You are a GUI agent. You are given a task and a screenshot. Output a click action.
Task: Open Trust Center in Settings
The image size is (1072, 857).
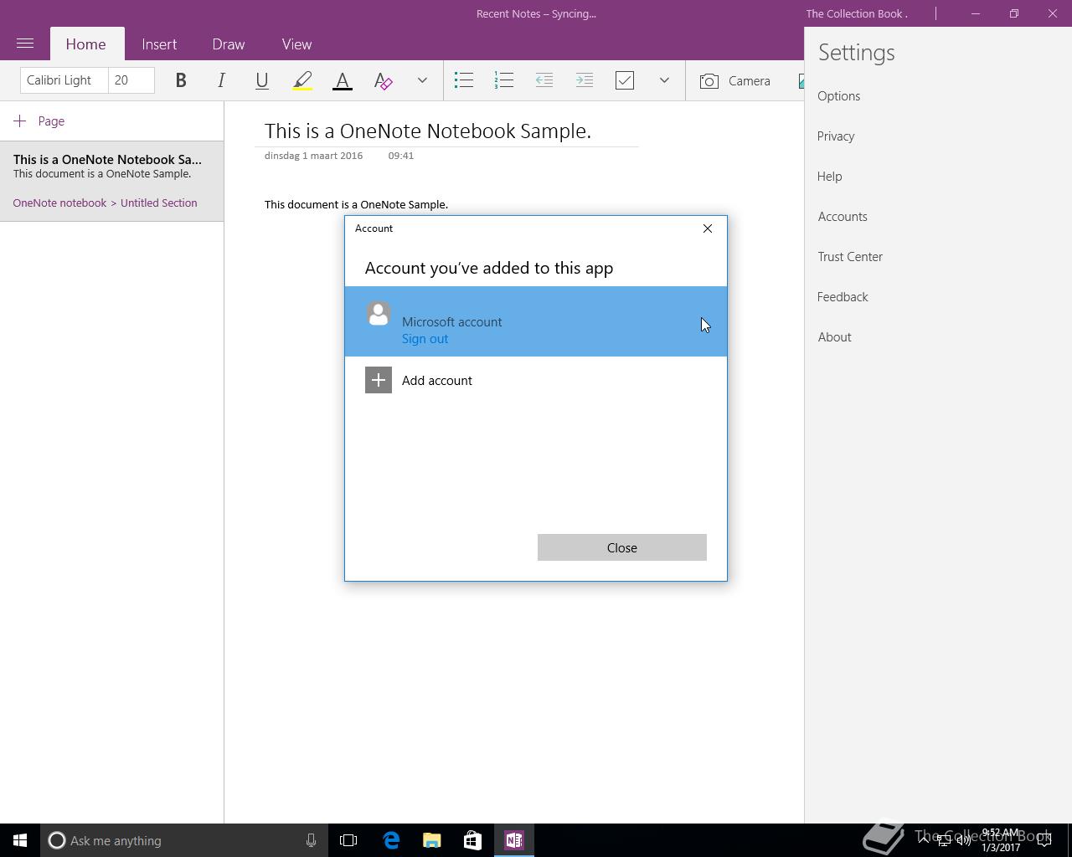[x=850, y=257]
